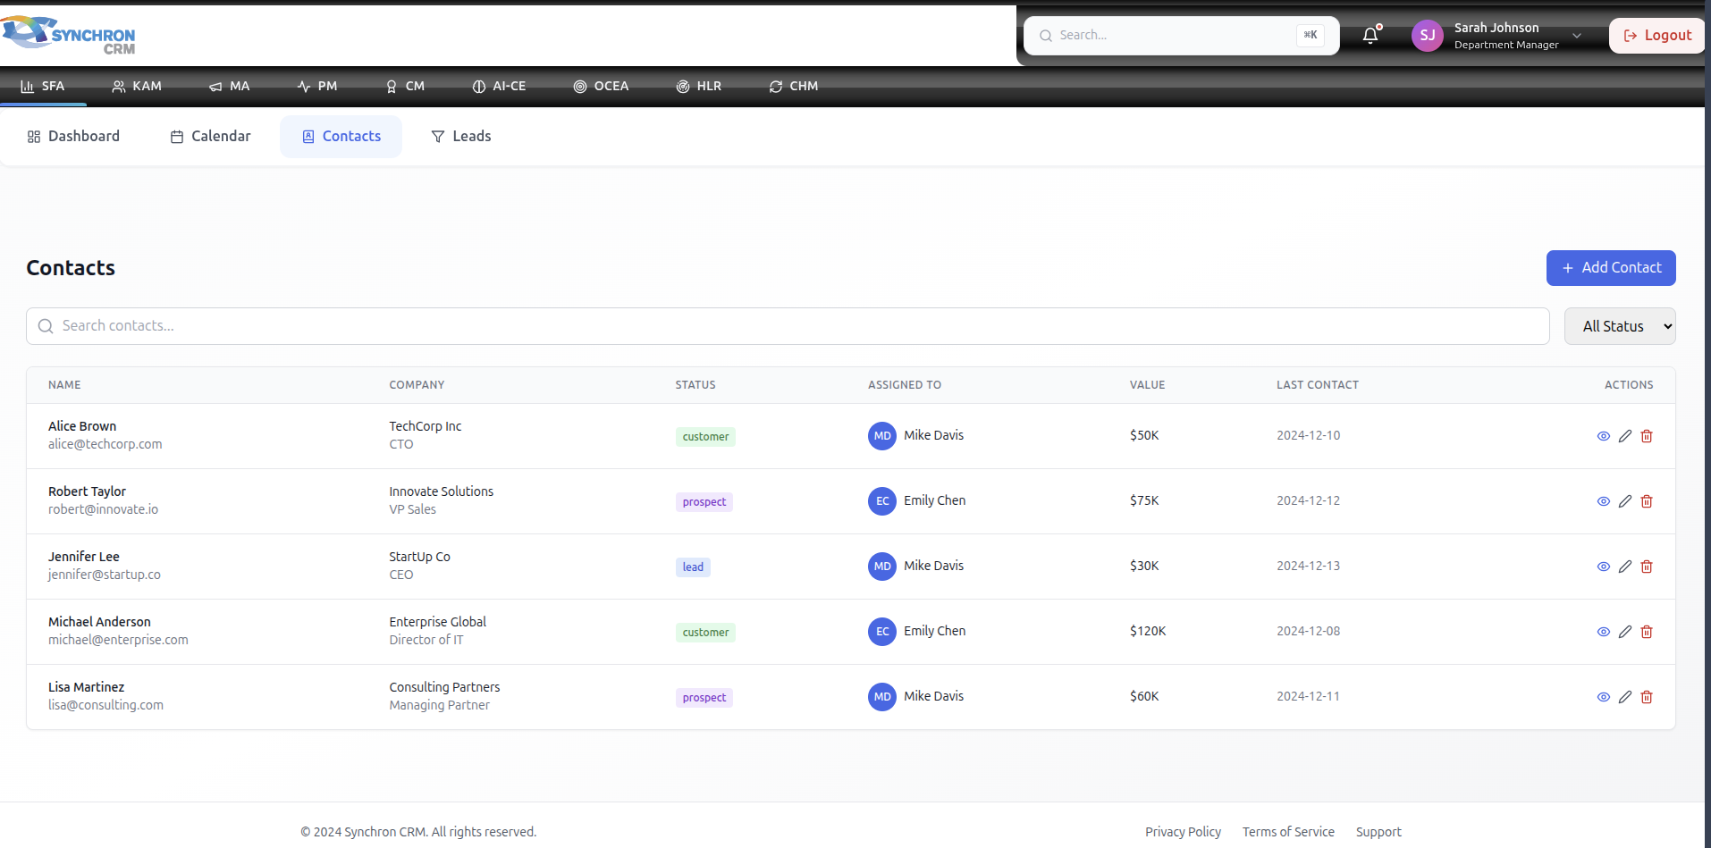The image size is (1711, 848).
Task: Click trash icon in Michael Anderson row
Action: (1646, 632)
